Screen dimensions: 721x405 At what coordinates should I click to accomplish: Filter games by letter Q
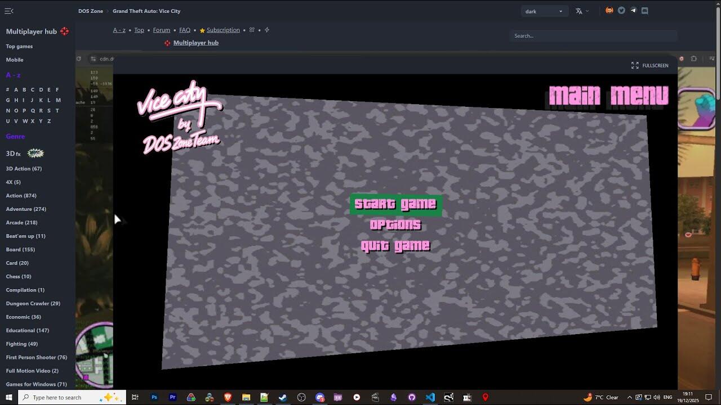(33, 111)
